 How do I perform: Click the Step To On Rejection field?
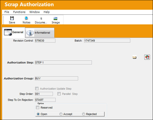[45, 100]
